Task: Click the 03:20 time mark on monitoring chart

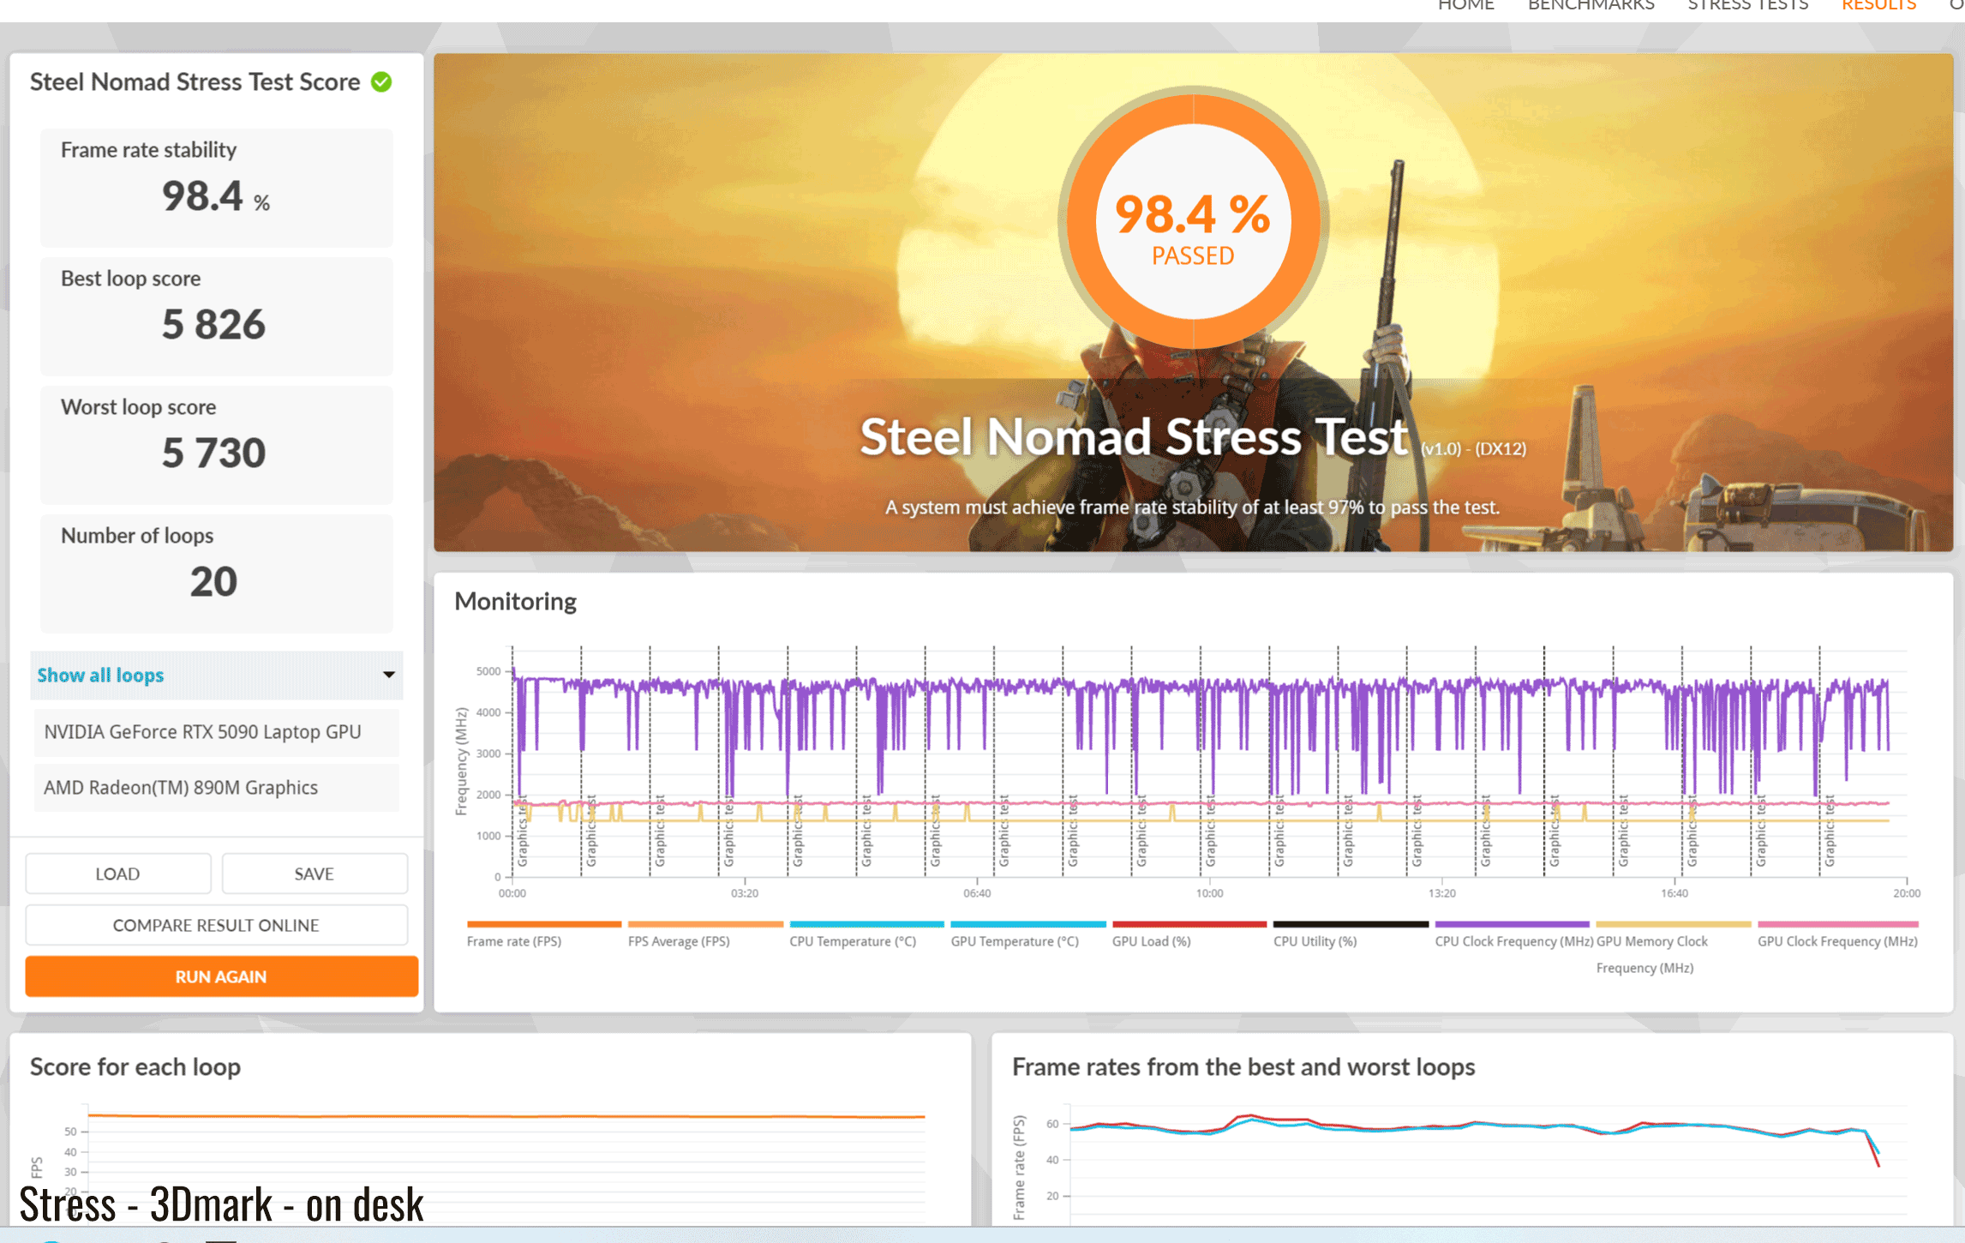Action: 744,893
